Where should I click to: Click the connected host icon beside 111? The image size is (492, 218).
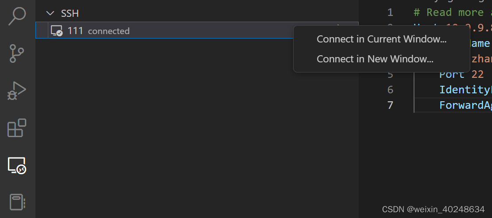point(57,31)
